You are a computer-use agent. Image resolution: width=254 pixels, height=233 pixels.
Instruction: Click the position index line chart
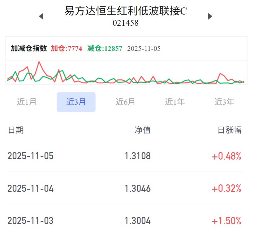coord(126,73)
